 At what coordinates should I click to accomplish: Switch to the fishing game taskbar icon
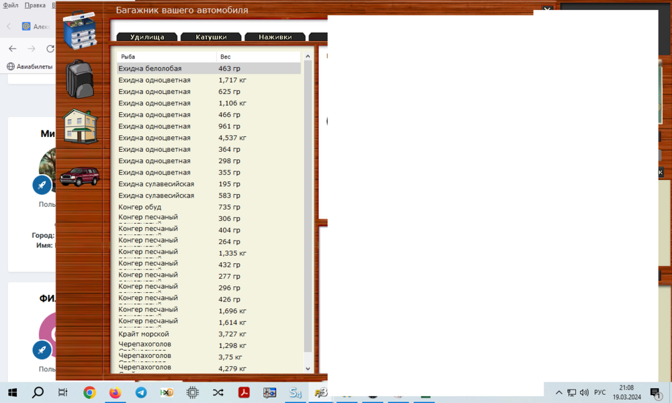pyautogui.click(x=321, y=392)
